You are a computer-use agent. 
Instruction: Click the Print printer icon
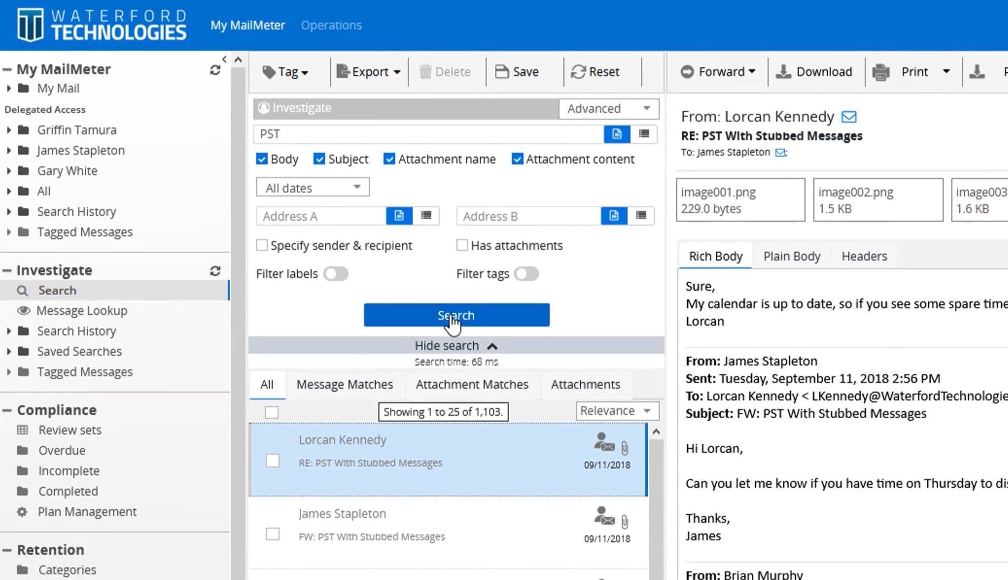pos(881,72)
